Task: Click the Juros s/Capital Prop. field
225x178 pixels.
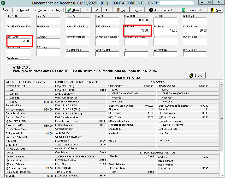Action: (78, 31)
